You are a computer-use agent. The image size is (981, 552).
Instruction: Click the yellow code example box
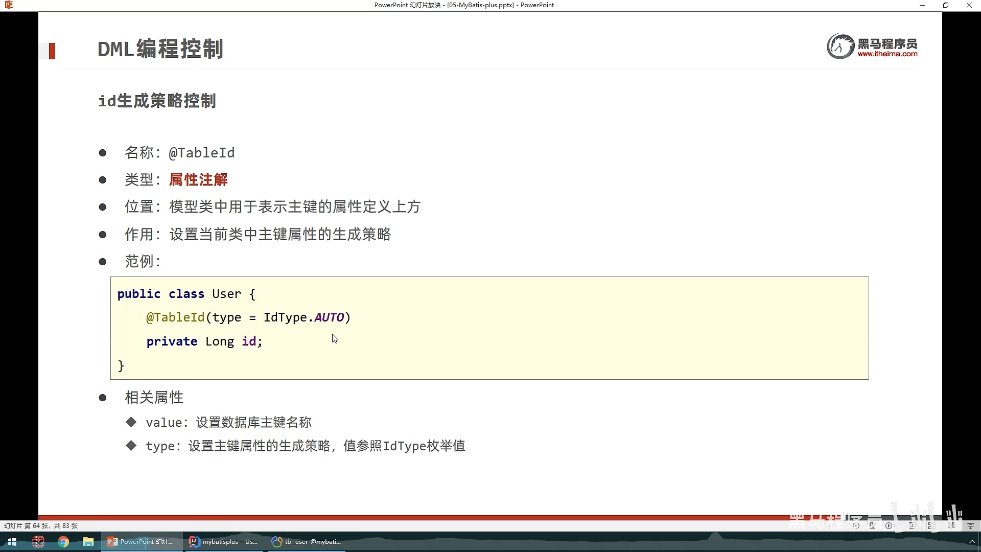pyautogui.click(x=489, y=328)
